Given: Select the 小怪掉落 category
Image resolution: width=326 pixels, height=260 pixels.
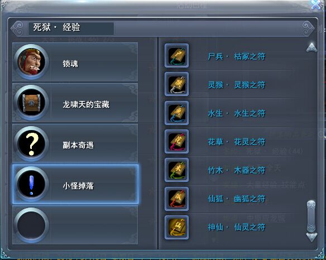Looking at the screenshot, I should click(x=75, y=184).
